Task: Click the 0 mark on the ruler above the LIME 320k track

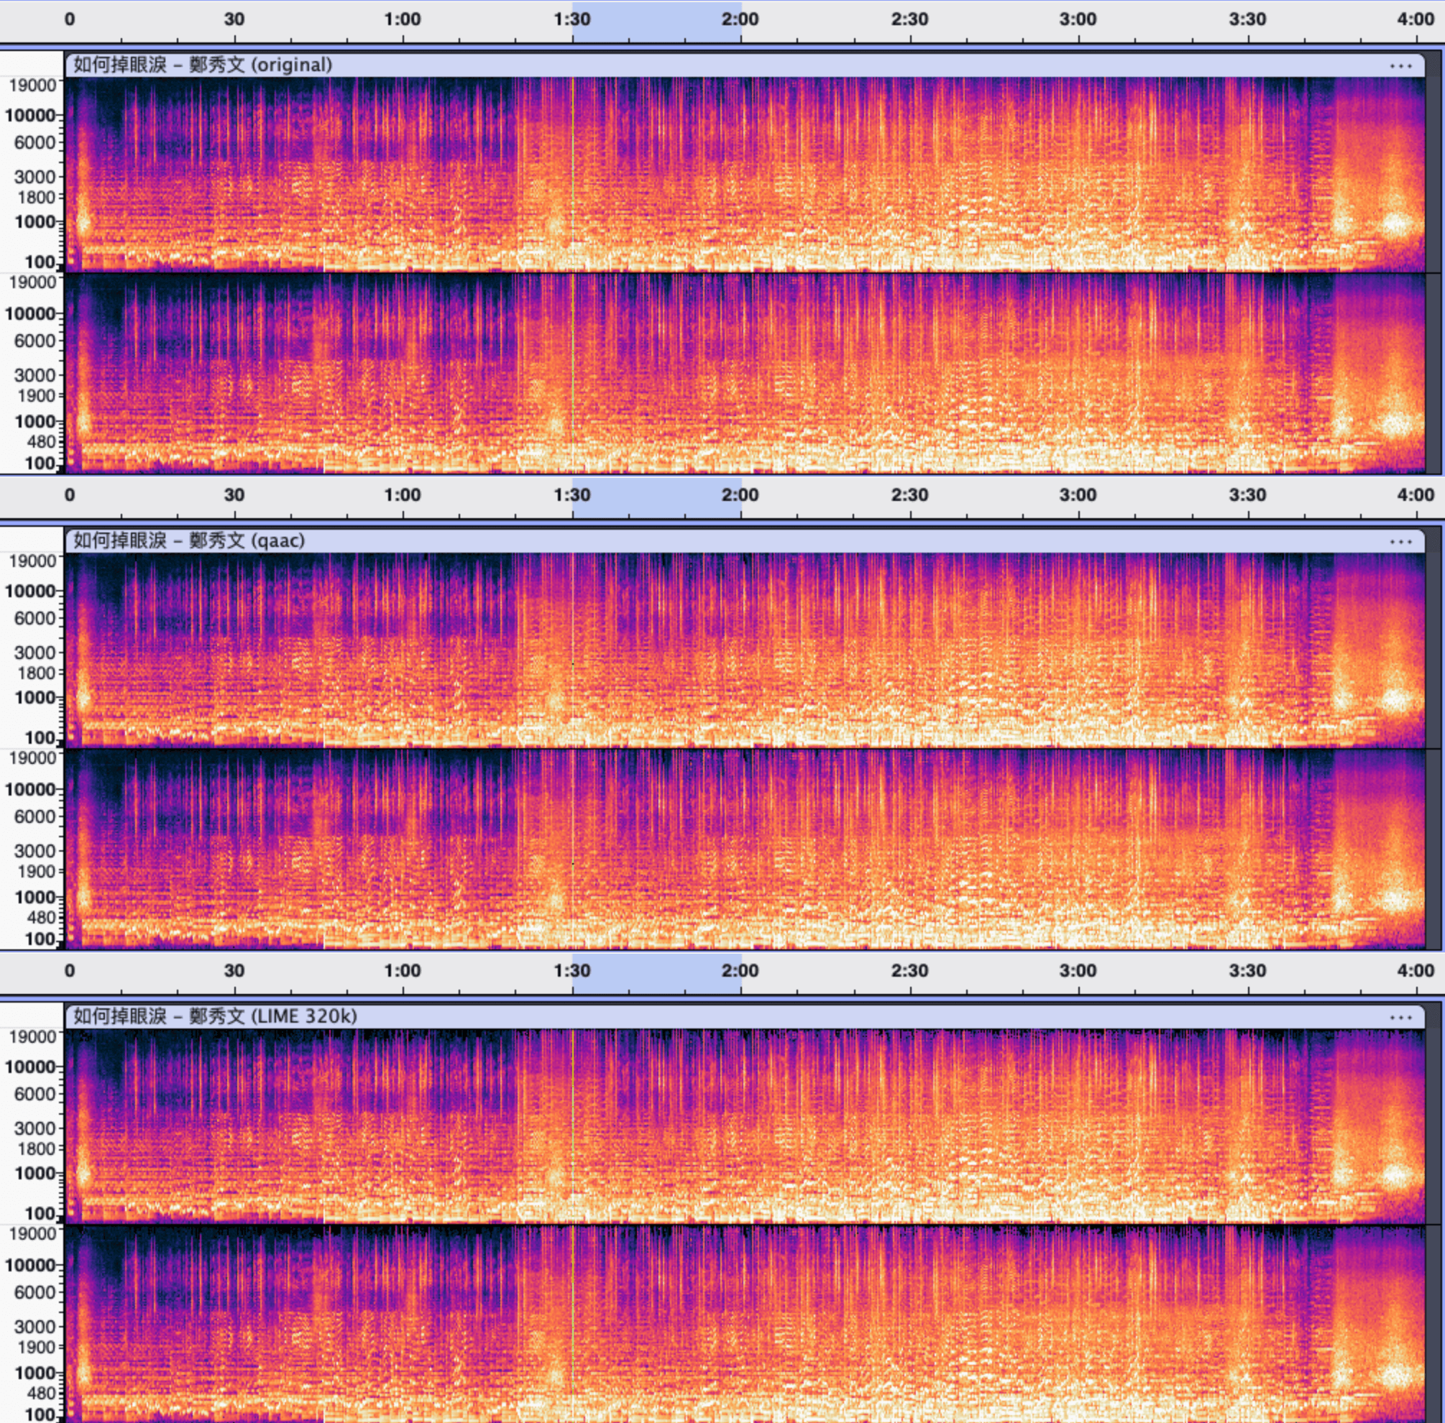Action: pos(70,971)
